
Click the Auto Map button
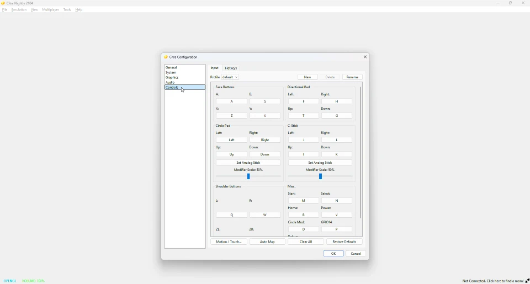pos(267,242)
